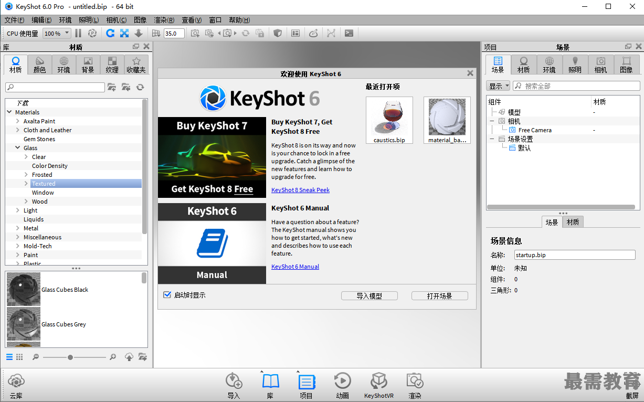This screenshot has width=644, height=402.
Task: Open the 收藏夹 favorites tab
Action: pyautogui.click(x=136, y=65)
